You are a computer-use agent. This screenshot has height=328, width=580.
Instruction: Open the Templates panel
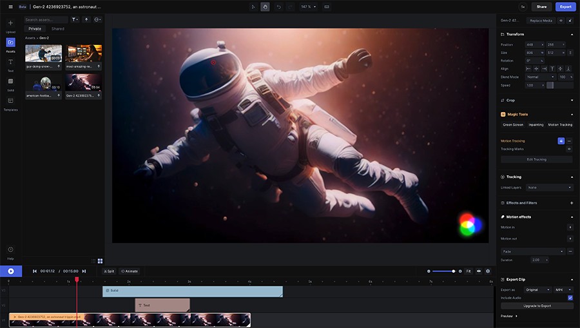pyautogui.click(x=10, y=103)
